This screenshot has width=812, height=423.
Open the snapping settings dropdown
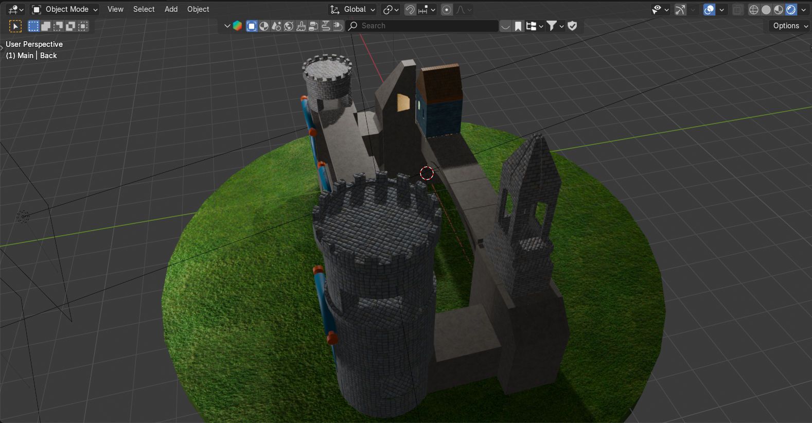(427, 9)
